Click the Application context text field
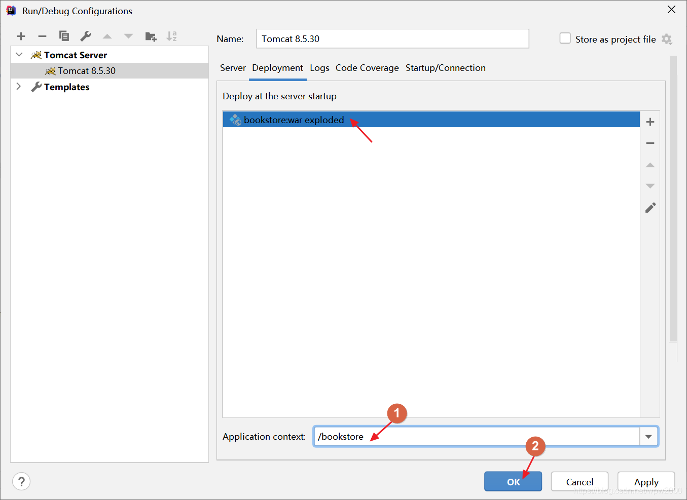The image size is (687, 500). pos(477,437)
